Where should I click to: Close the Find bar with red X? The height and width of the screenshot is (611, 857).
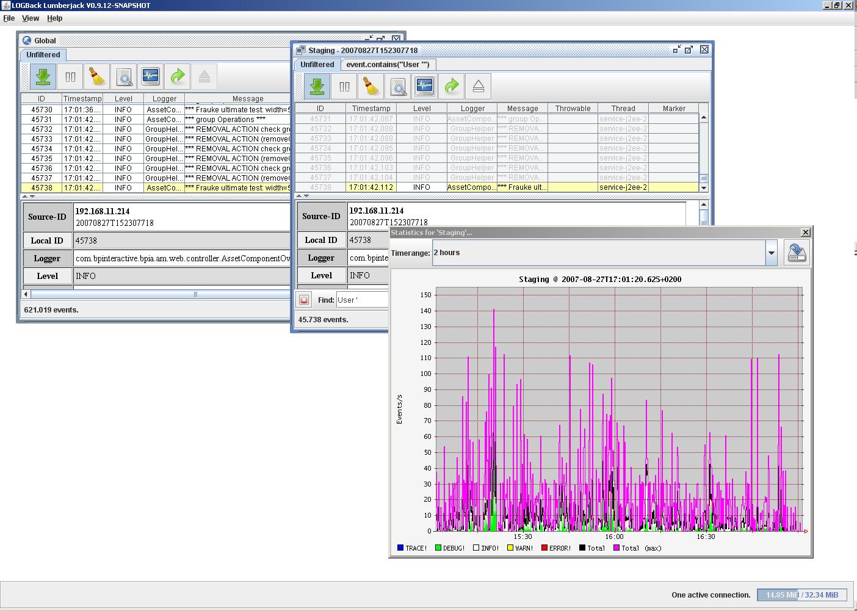304,300
